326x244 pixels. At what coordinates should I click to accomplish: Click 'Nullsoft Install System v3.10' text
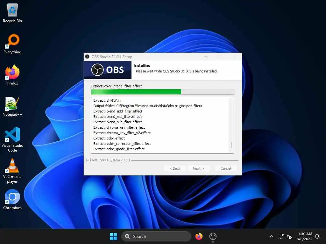(x=108, y=160)
